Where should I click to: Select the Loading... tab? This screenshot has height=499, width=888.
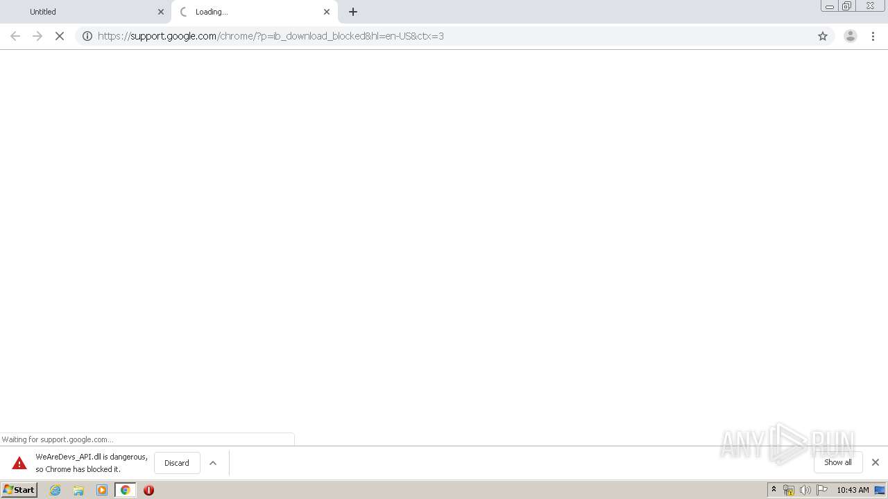pos(254,12)
